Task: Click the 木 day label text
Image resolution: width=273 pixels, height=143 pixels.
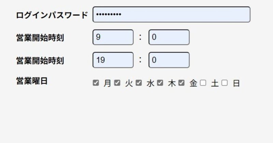Action: pyautogui.click(x=172, y=83)
